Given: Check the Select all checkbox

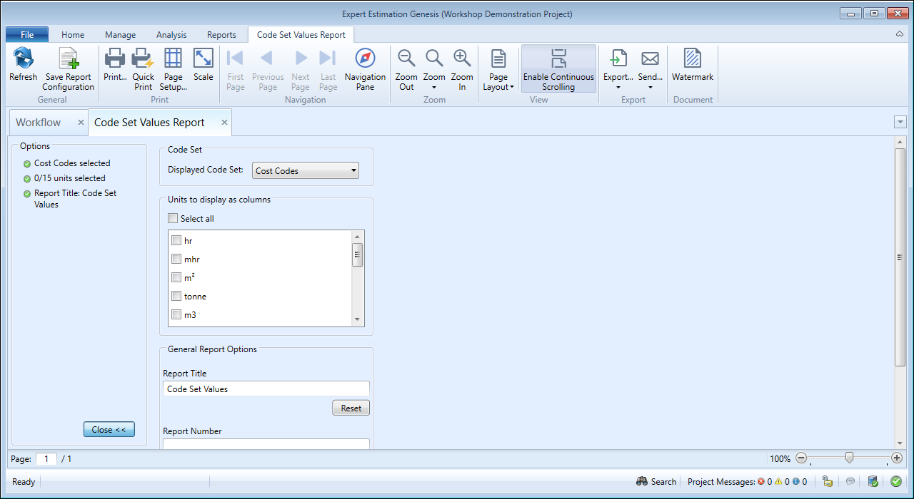Looking at the screenshot, I should [x=173, y=219].
